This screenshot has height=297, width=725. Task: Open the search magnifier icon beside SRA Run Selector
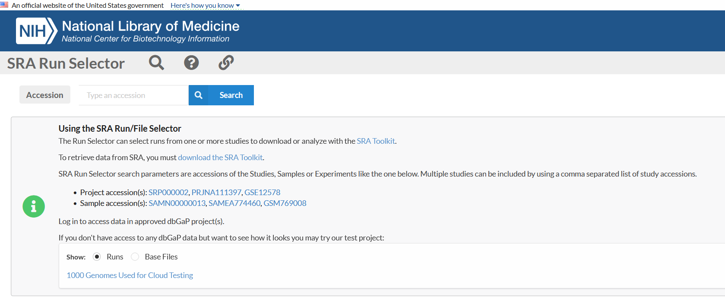point(156,63)
